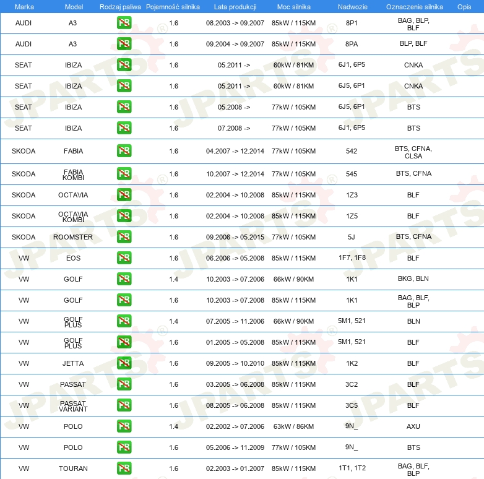The height and width of the screenshot is (479, 484).
Task: Select the PASSAT VARIANT model cell
Action: [x=73, y=406]
